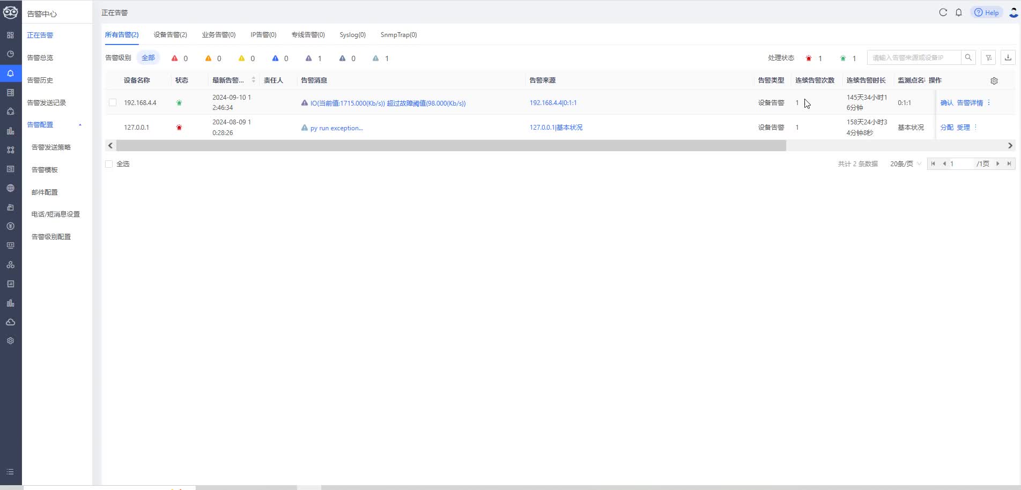Viewport: 1021px width, 490px height.
Task: Click the export download icon
Action: pos(1008,57)
